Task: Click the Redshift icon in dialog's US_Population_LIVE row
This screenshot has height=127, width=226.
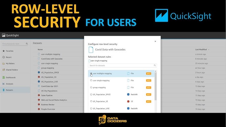Action: [x=128, y=109]
